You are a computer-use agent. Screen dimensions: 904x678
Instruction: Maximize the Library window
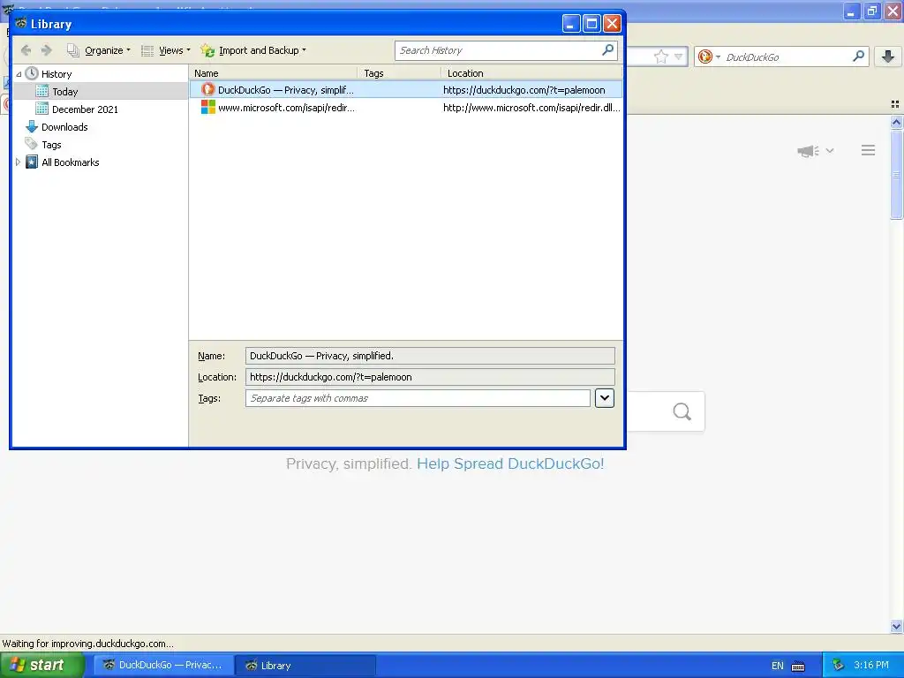tap(591, 24)
